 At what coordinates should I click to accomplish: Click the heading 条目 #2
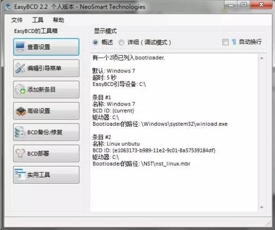[101, 137]
